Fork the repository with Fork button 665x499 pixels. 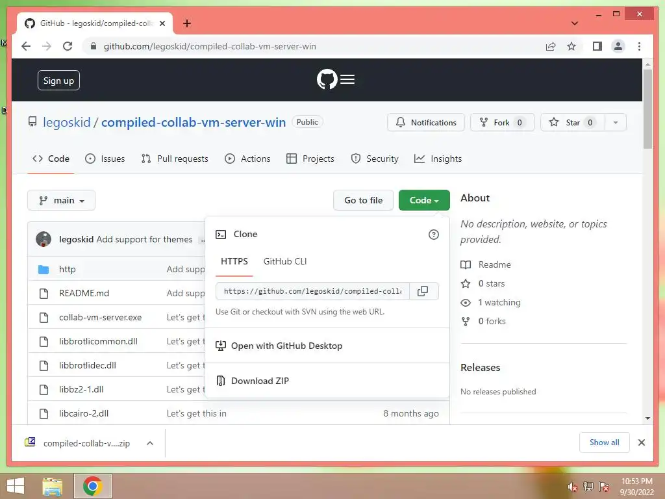502,123
